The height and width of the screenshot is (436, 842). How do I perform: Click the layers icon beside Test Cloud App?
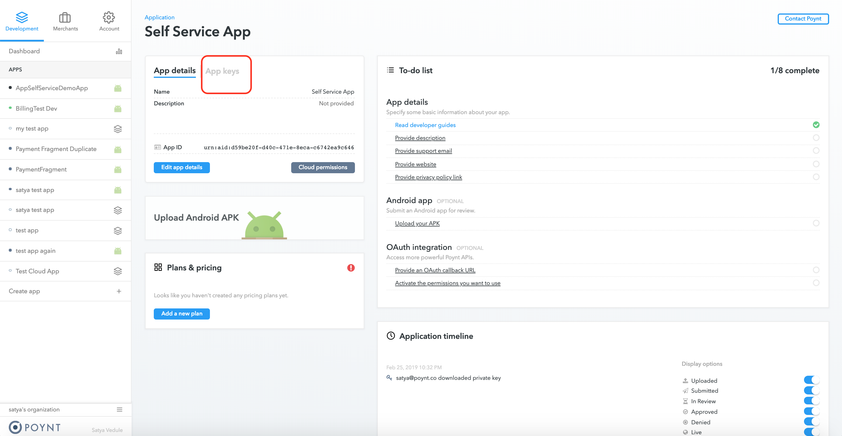pyautogui.click(x=118, y=271)
